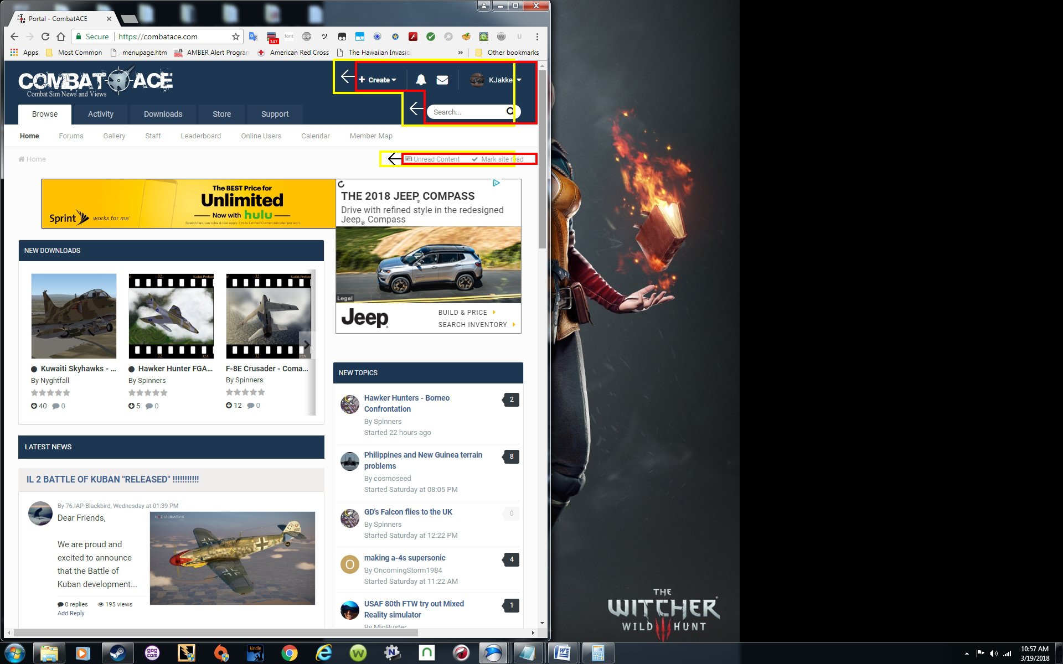Open extension with red 147 badge
Viewport: 1063px width, 664px height.
coord(272,38)
